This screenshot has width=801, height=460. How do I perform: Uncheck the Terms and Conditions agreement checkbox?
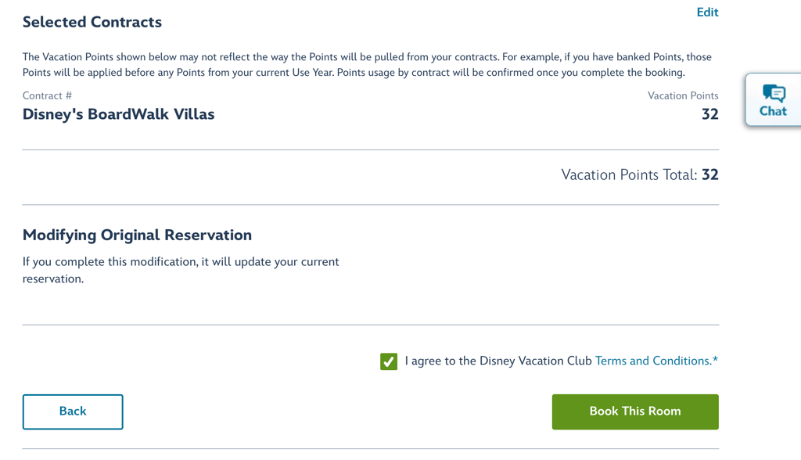pyautogui.click(x=389, y=361)
